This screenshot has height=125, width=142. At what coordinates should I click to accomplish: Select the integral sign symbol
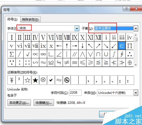tap(114, 54)
